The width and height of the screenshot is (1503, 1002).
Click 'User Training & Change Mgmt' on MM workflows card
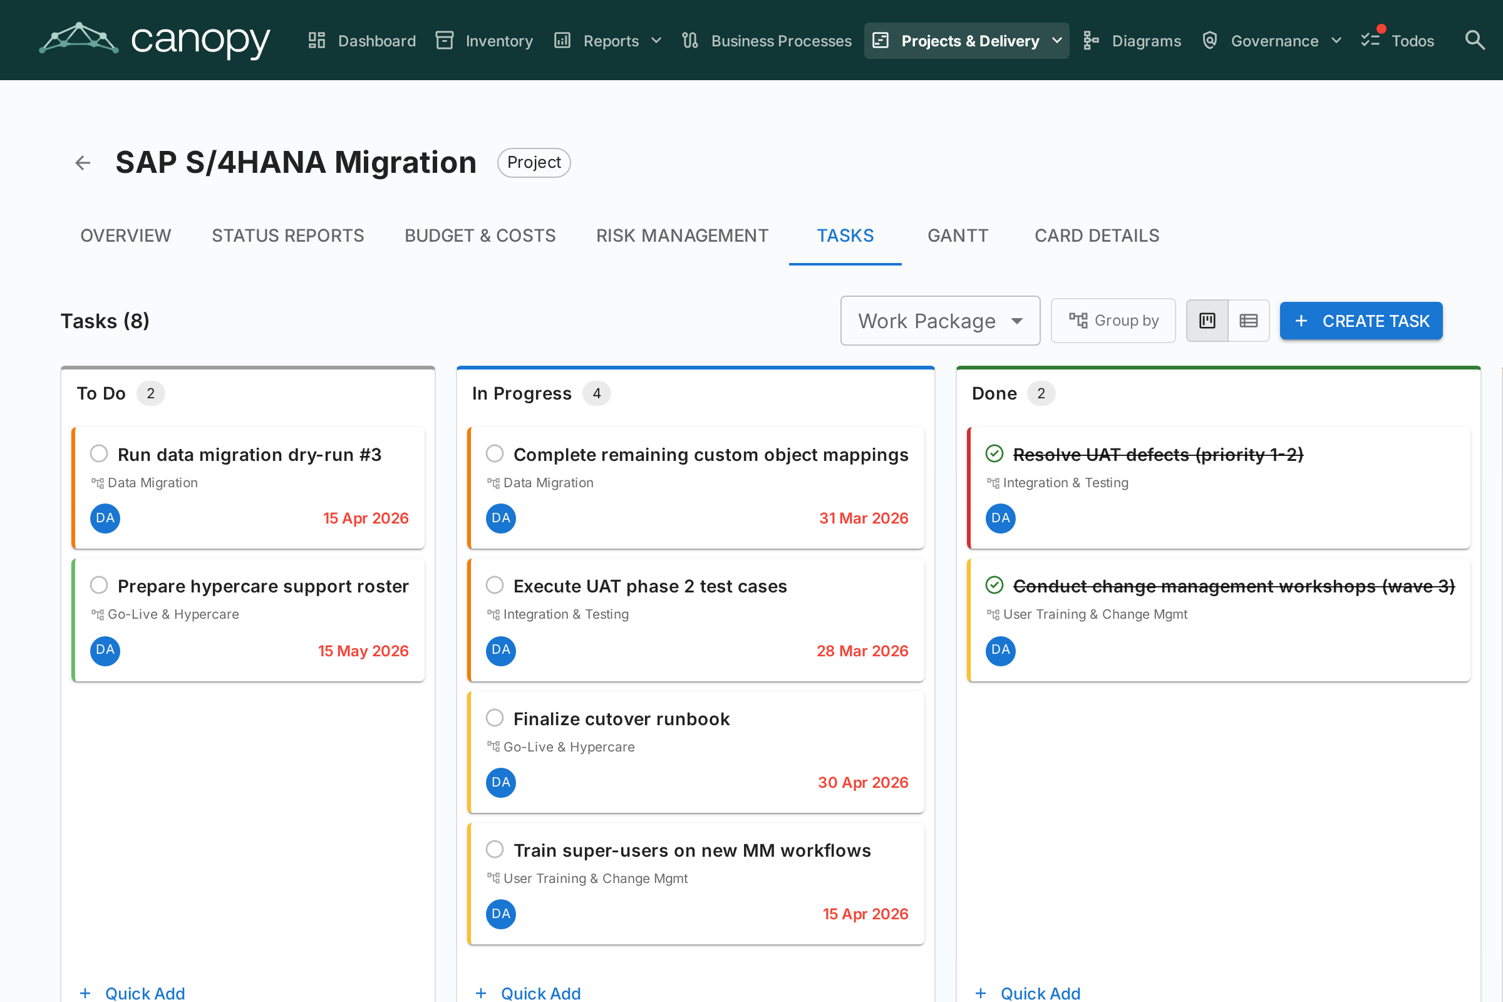(596, 879)
